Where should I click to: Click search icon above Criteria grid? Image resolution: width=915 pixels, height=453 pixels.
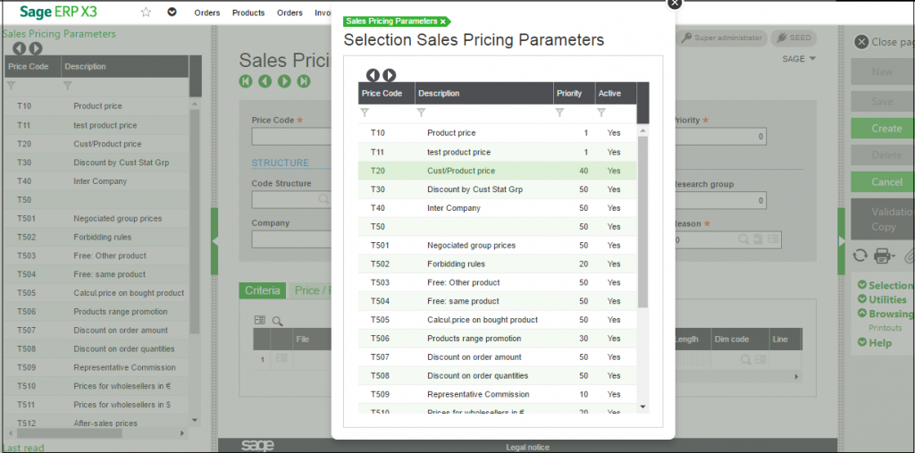[x=278, y=321]
